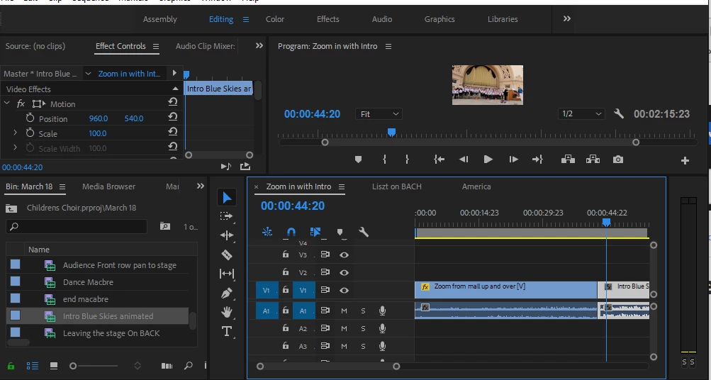The image size is (711, 380).
Task: Select the Hand tool
Action: tap(227, 312)
